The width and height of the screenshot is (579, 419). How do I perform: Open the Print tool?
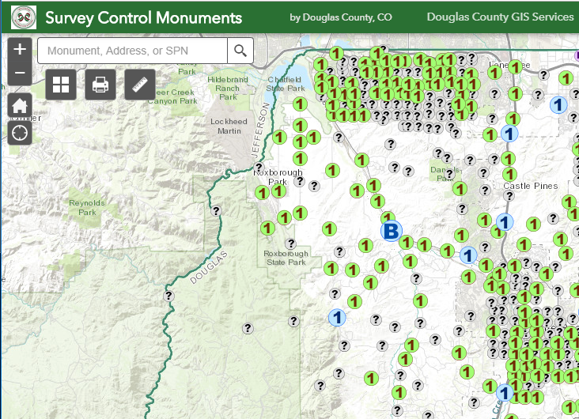click(100, 84)
